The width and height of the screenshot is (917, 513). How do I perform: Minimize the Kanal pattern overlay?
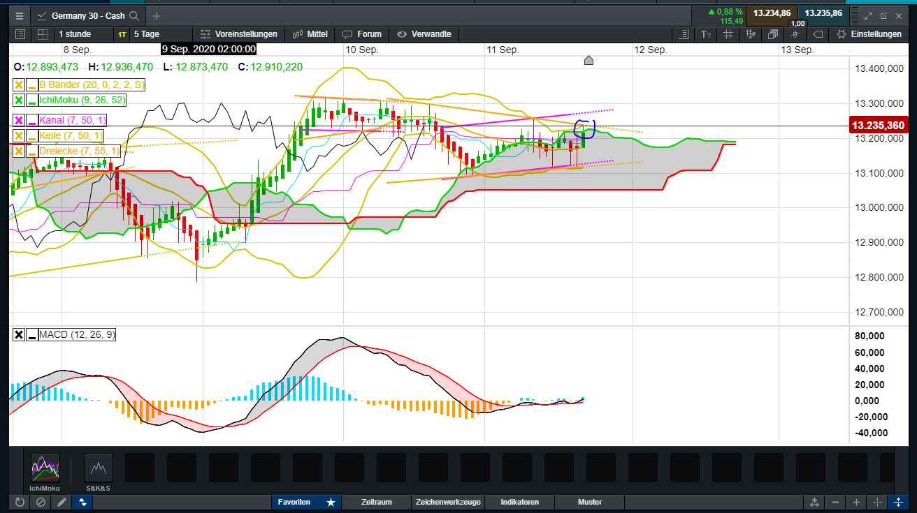tap(31, 120)
